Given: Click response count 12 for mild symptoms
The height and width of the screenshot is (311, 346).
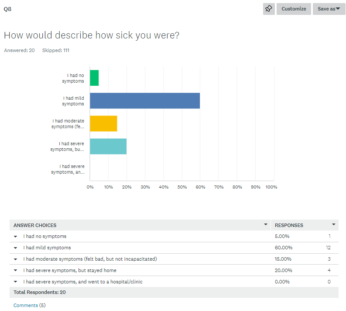Looking at the screenshot, I should 328,248.
